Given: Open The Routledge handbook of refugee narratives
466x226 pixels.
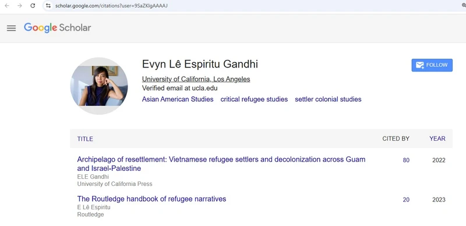Looking at the screenshot, I should coord(151,199).
